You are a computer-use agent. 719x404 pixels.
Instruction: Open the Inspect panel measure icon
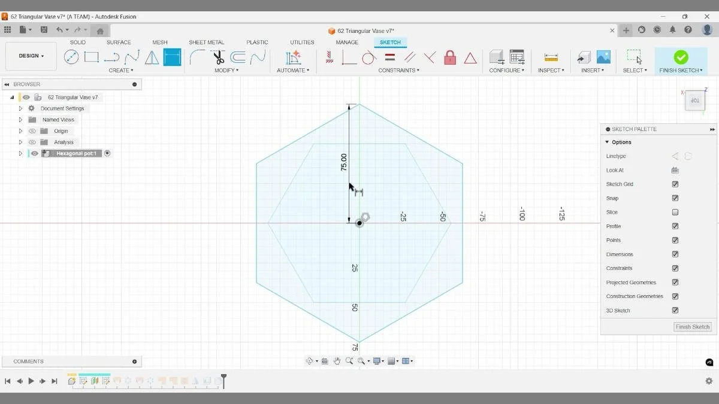coord(549,57)
